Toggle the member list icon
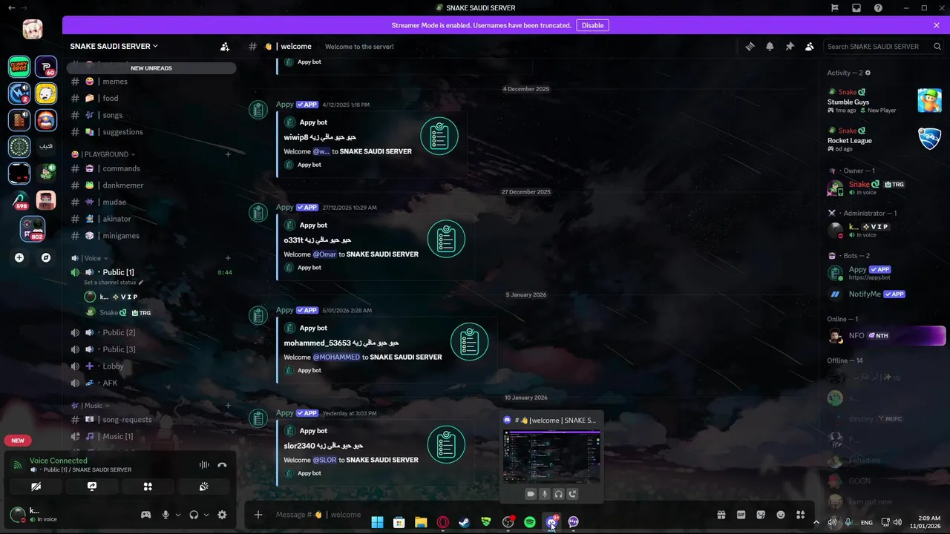 810,46
